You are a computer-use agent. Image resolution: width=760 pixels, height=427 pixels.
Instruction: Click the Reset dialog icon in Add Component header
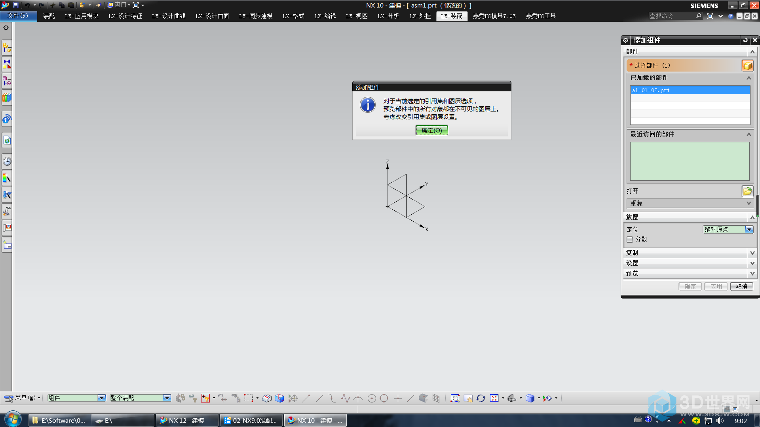point(745,40)
